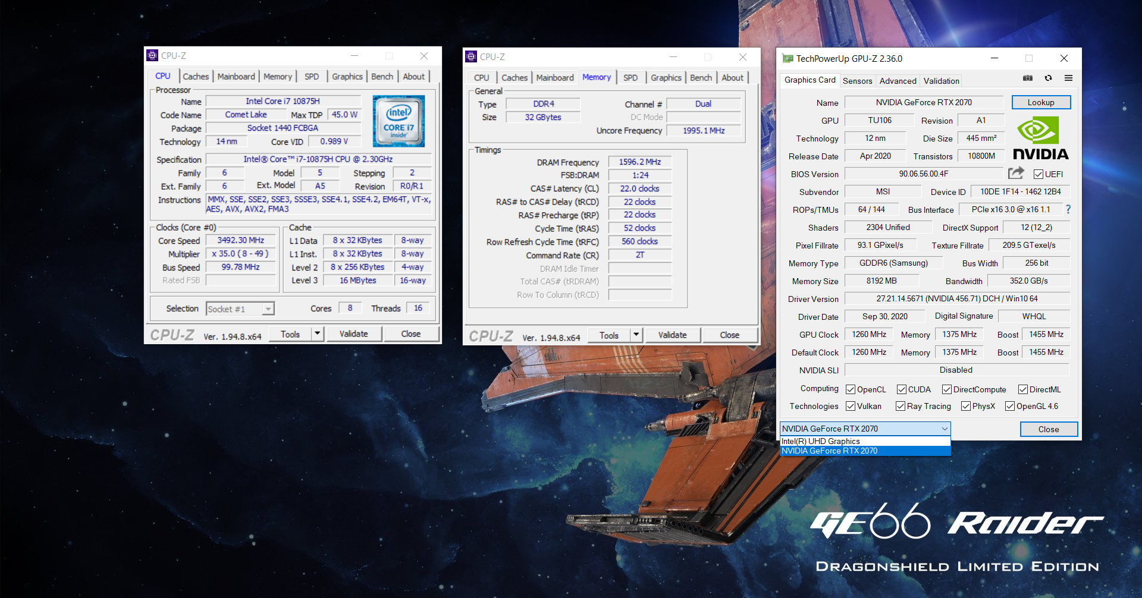Click Tools button in the left CPU-Z window

pos(290,333)
